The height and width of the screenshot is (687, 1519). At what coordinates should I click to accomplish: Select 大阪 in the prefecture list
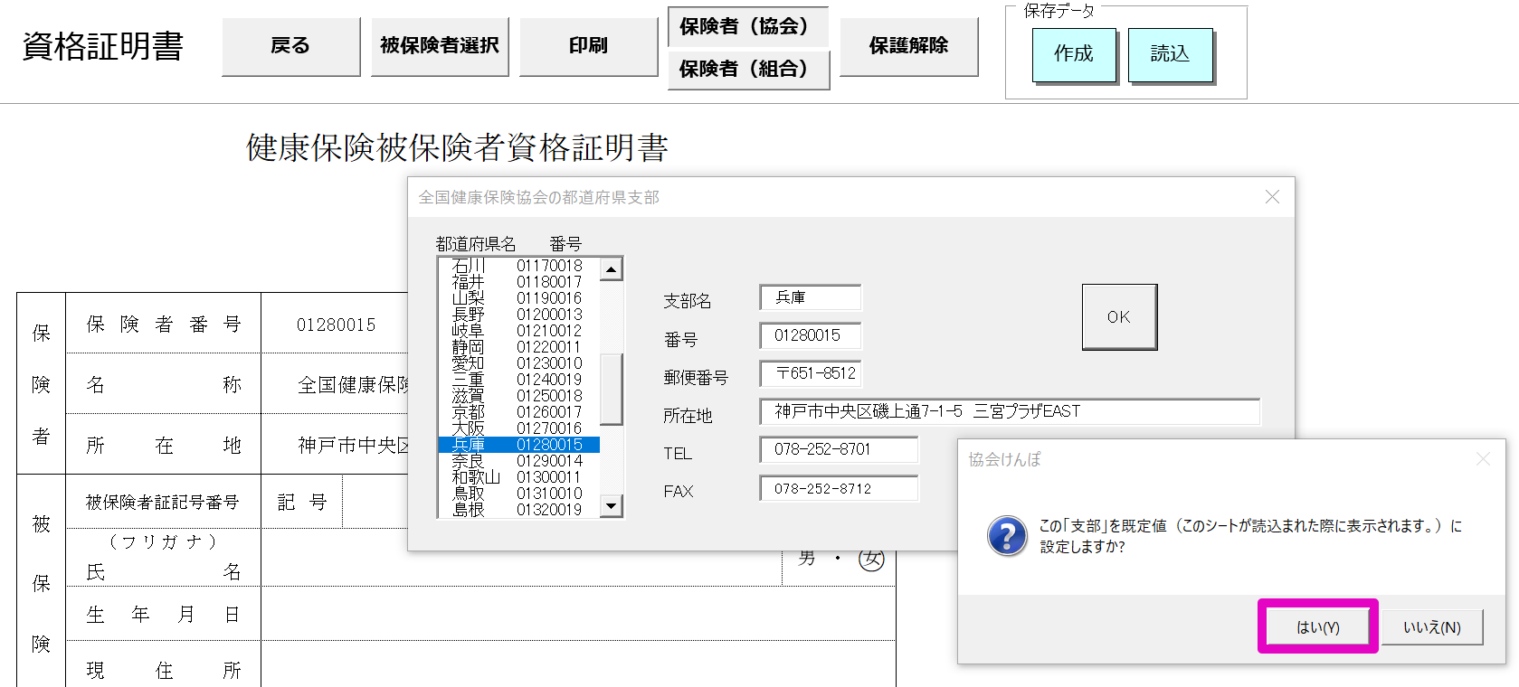click(x=517, y=428)
